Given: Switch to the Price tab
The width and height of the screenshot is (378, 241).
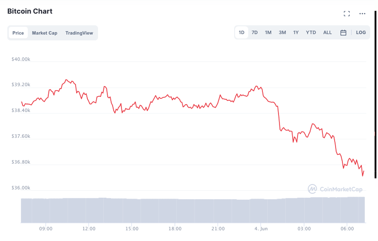Looking at the screenshot, I should pos(18,33).
